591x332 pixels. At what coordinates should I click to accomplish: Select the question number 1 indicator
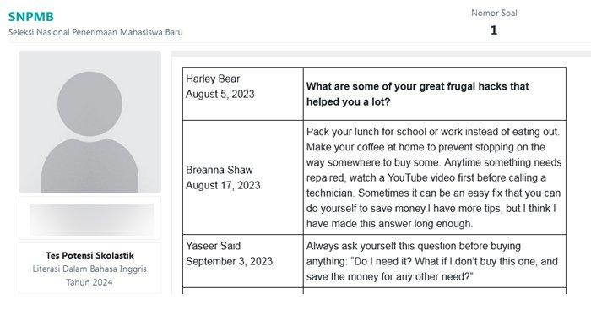(494, 30)
